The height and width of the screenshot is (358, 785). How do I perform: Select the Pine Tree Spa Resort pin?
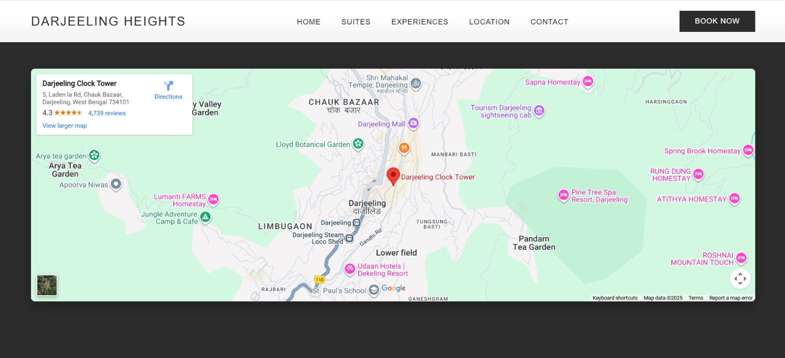(x=564, y=196)
